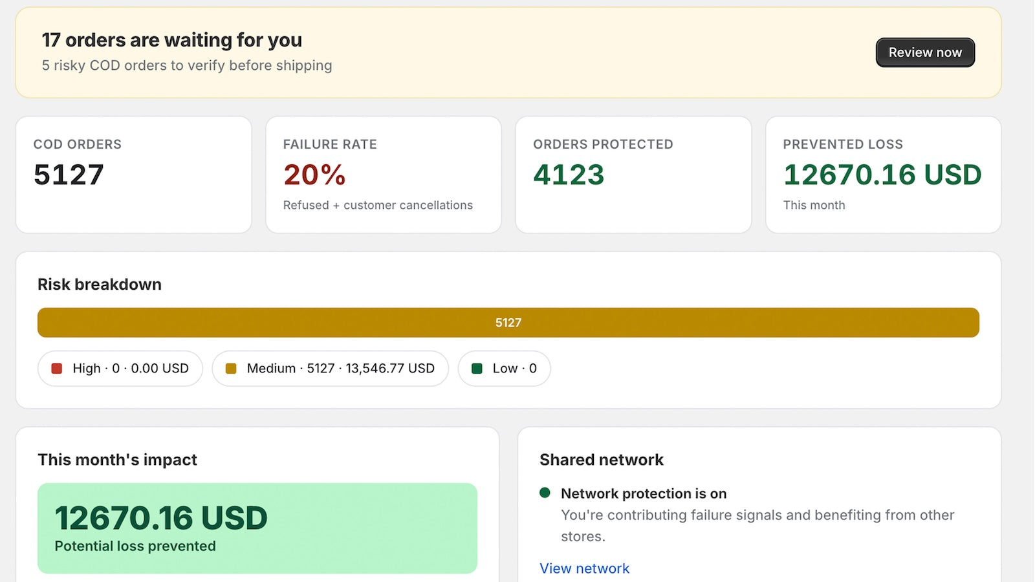
Task: Click the 12670.16 USD potential loss prevented box
Action: click(257, 528)
